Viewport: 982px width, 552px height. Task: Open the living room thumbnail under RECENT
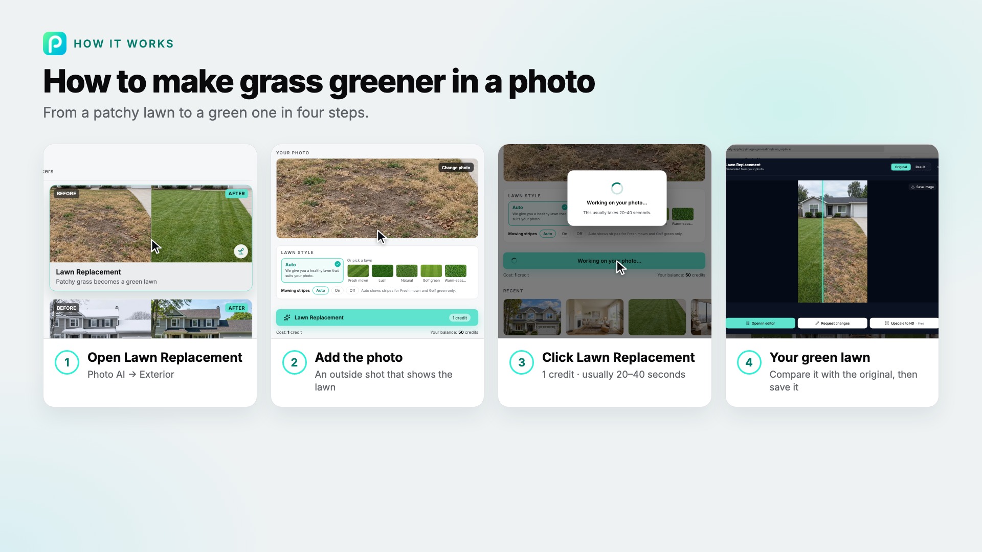tap(595, 317)
